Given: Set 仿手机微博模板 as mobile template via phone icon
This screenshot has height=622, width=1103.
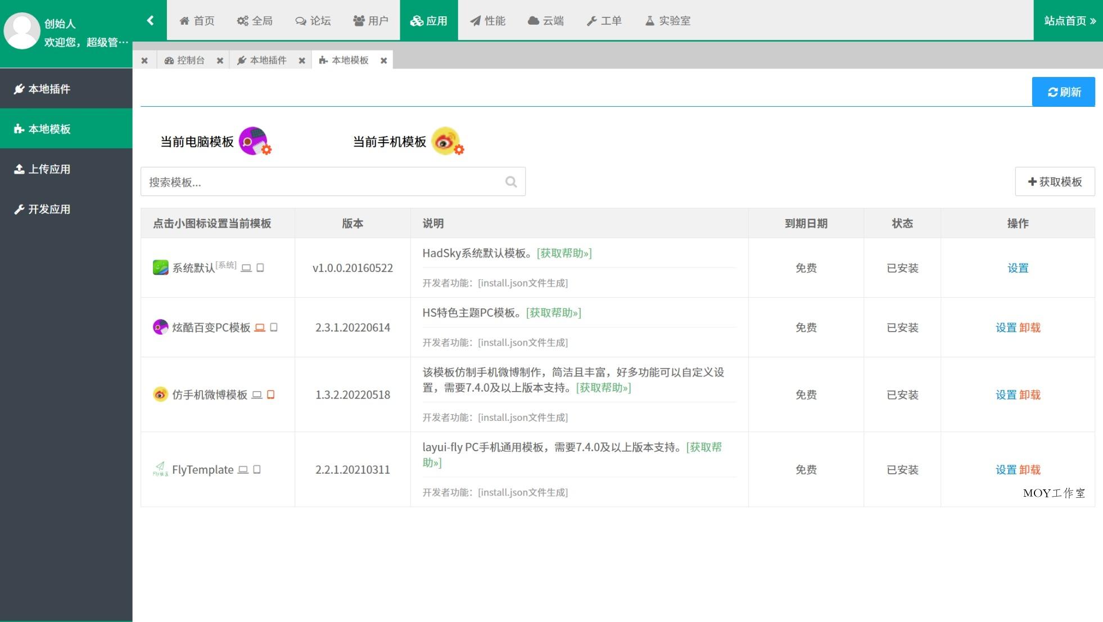Looking at the screenshot, I should 270,394.
